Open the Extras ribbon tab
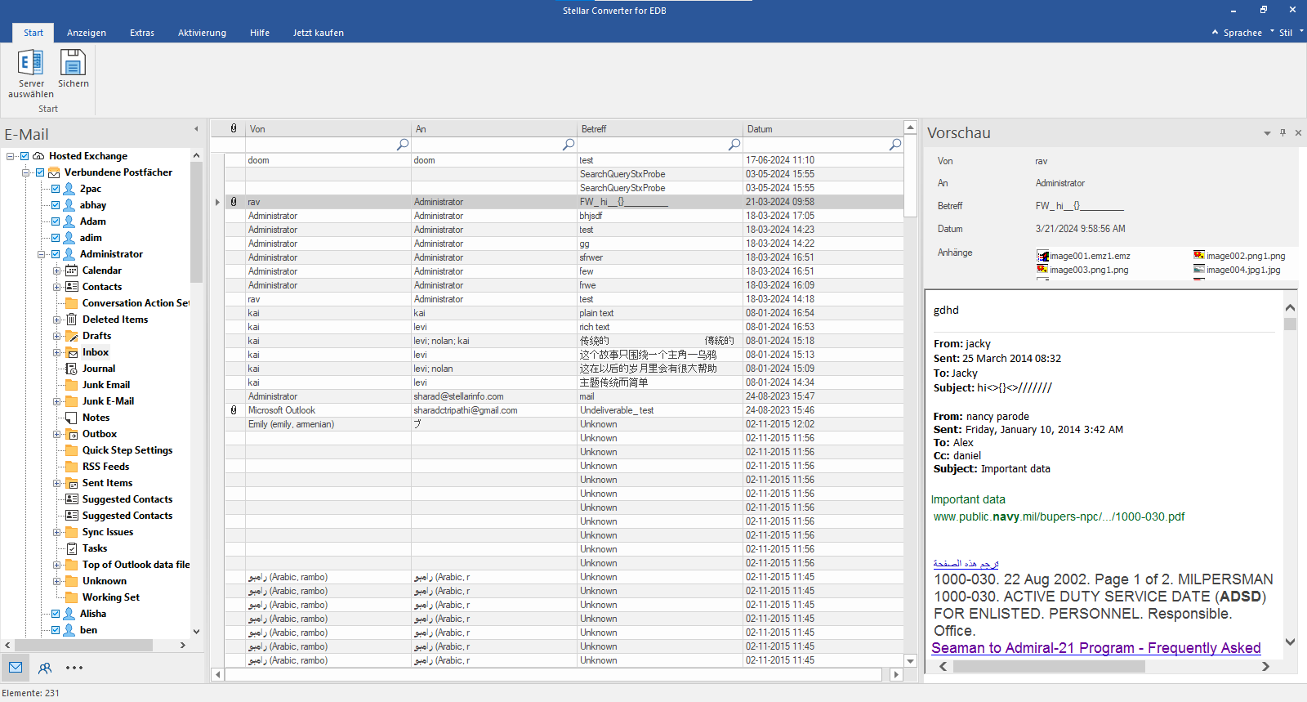The width and height of the screenshot is (1307, 702). (x=142, y=33)
